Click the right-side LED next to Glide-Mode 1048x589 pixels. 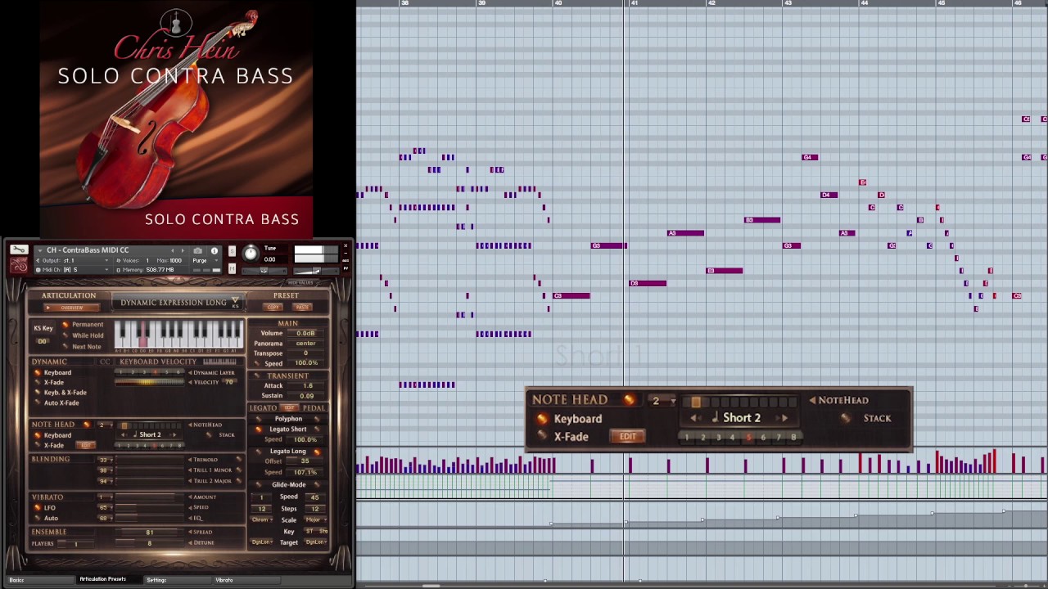click(317, 484)
